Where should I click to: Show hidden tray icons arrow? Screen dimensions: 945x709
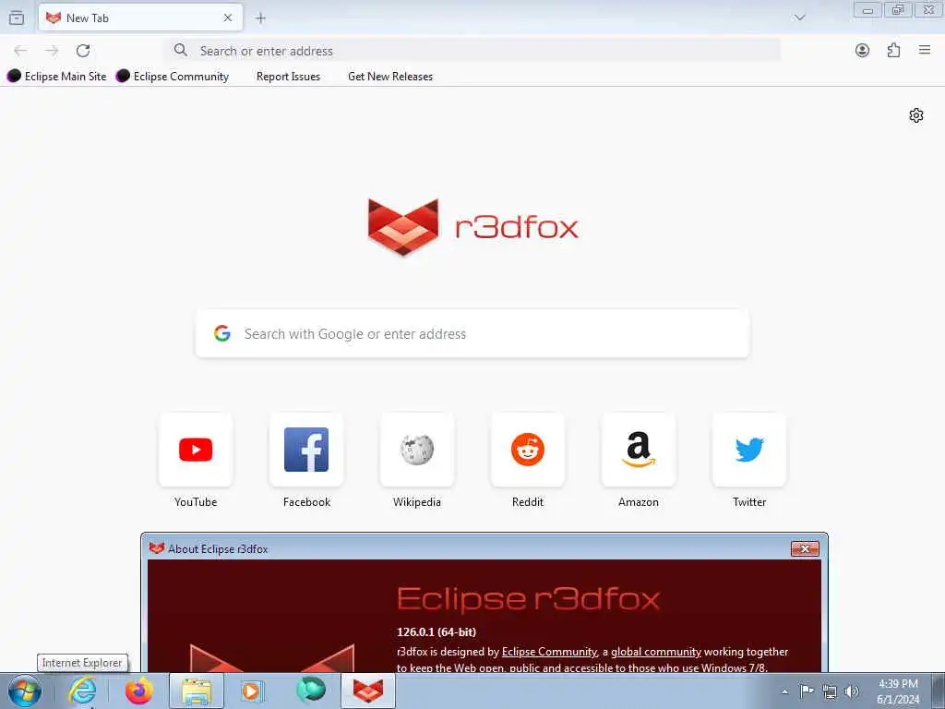(x=784, y=691)
